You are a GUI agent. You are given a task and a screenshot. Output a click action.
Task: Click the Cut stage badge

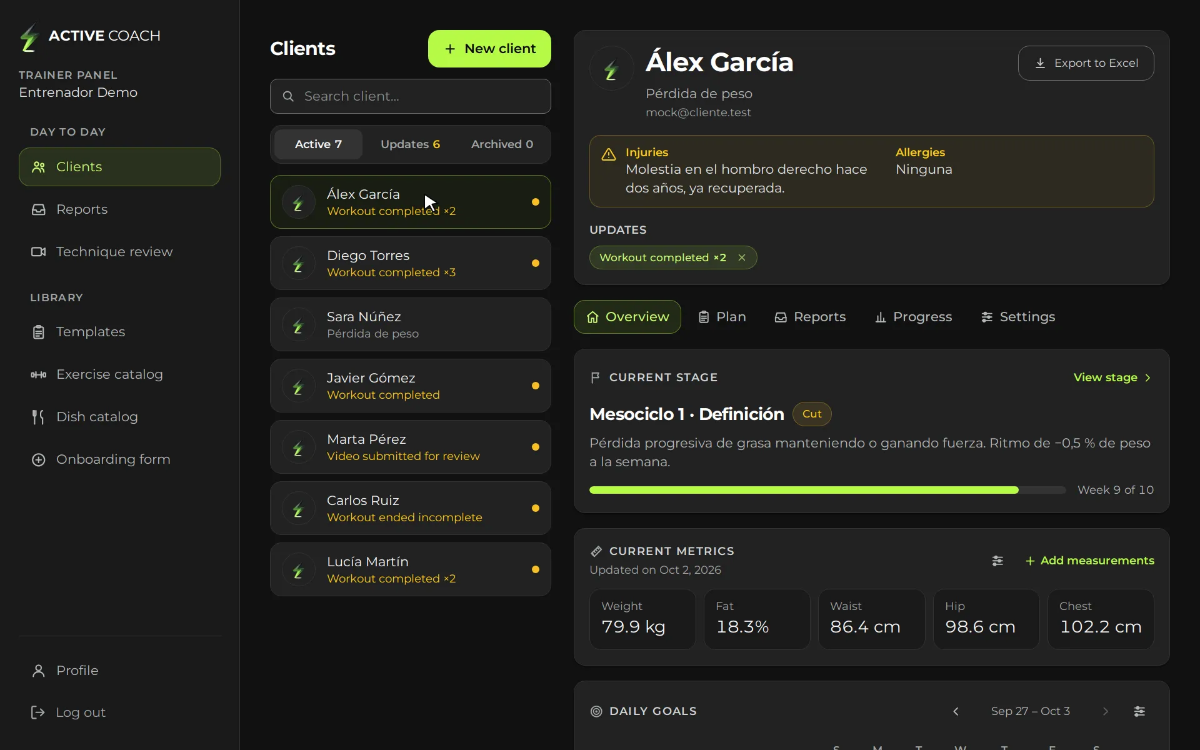point(812,414)
